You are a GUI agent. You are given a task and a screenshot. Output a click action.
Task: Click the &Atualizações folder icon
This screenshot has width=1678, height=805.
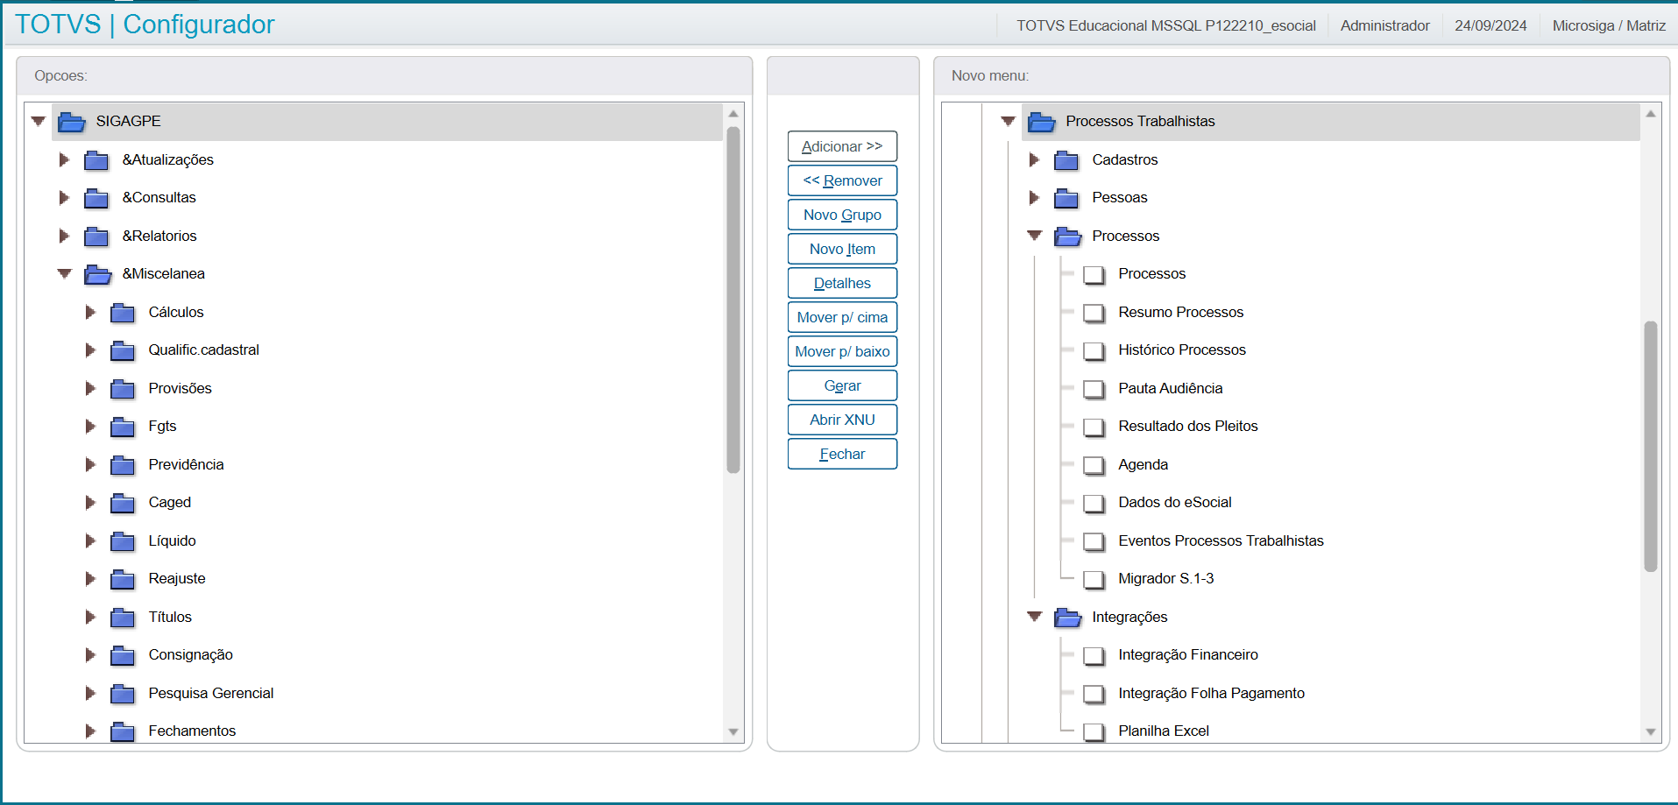pos(96,160)
